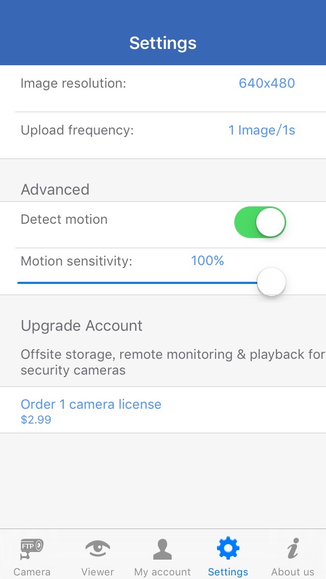Order 1 camera license
Screen dimensions: 326x579
pyautogui.click(x=91, y=405)
